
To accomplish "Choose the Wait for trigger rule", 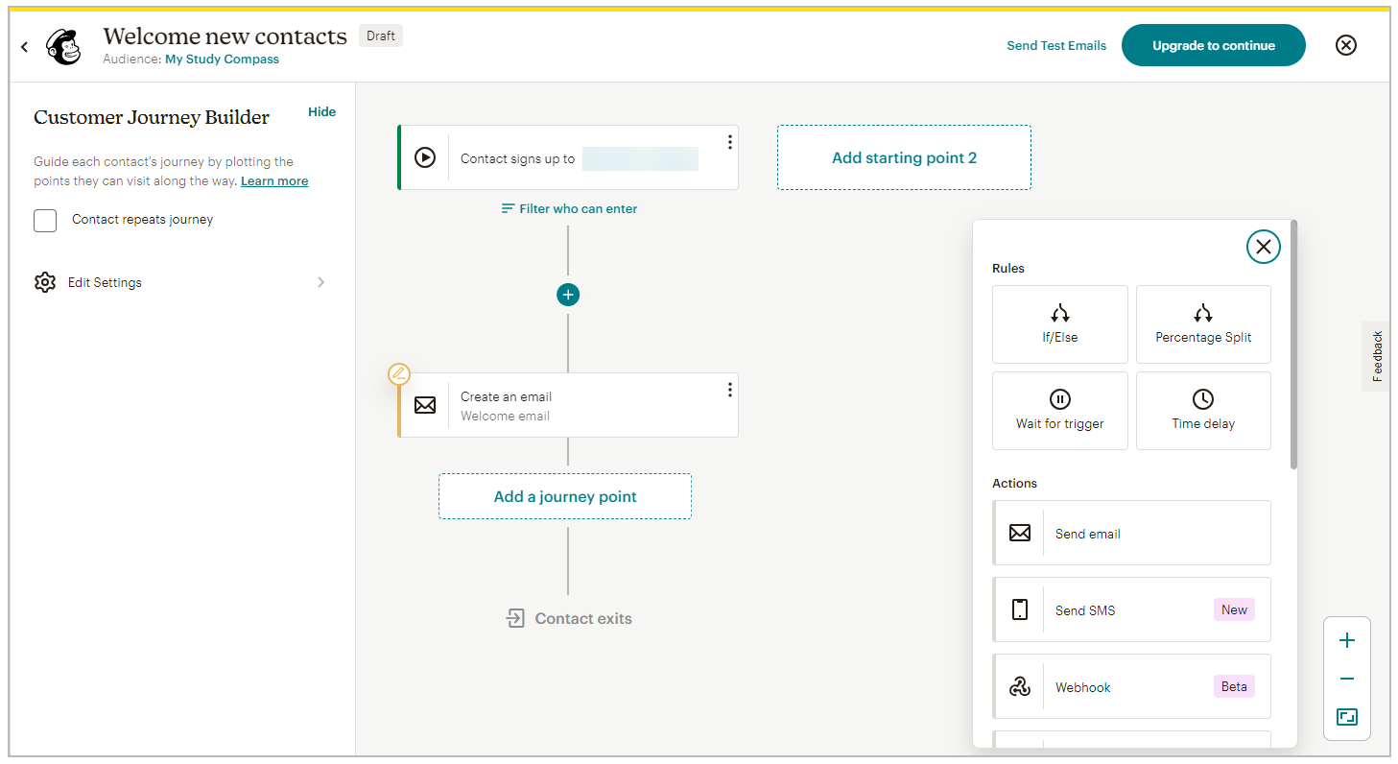I will point(1059,411).
